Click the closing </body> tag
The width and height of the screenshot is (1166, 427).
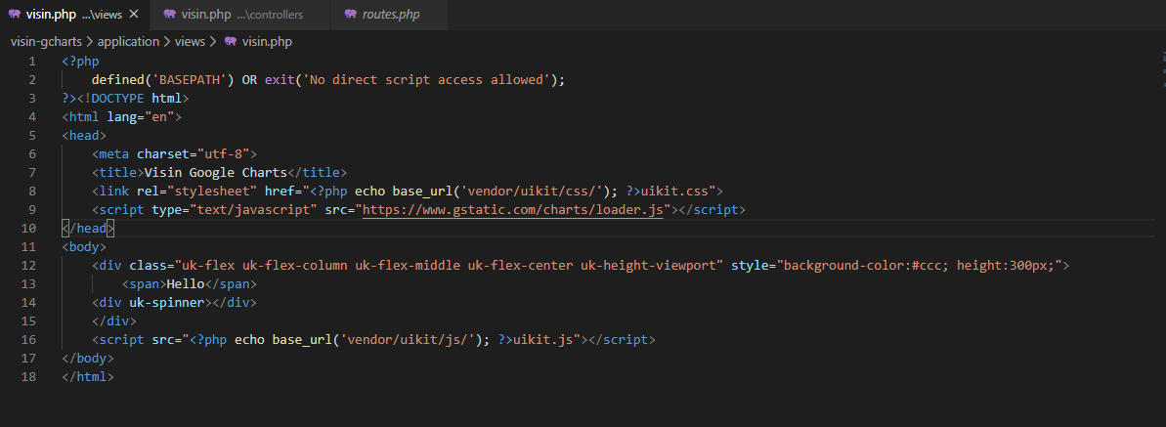(x=88, y=359)
